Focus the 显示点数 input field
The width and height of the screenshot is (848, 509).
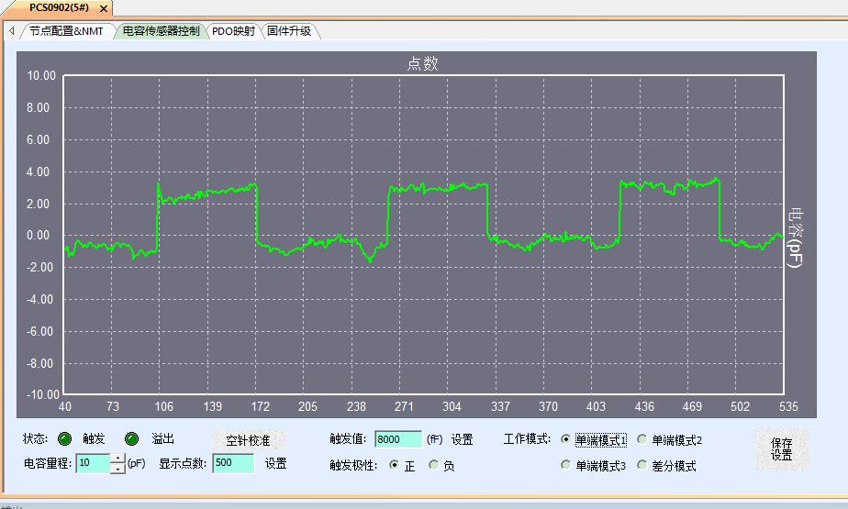coord(232,464)
